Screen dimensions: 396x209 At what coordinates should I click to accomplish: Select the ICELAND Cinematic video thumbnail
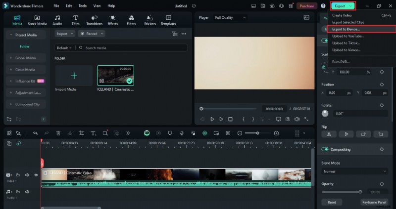point(115,75)
